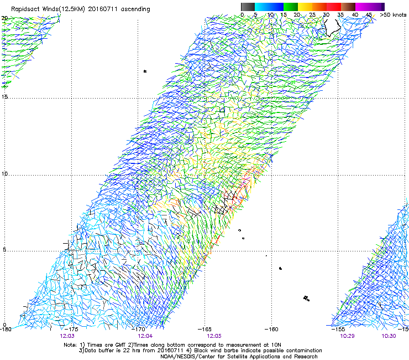This screenshot has width=409, height=360.
Task: Click the -155 longitude axis label
Action: pos(338,330)
